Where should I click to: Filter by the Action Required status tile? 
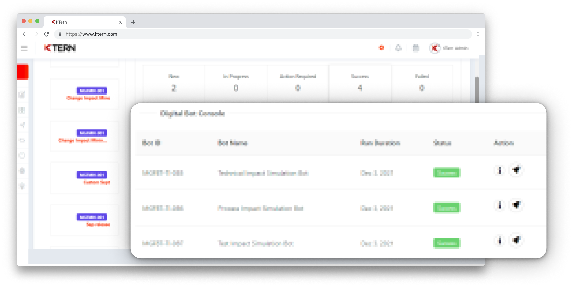[298, 83]
